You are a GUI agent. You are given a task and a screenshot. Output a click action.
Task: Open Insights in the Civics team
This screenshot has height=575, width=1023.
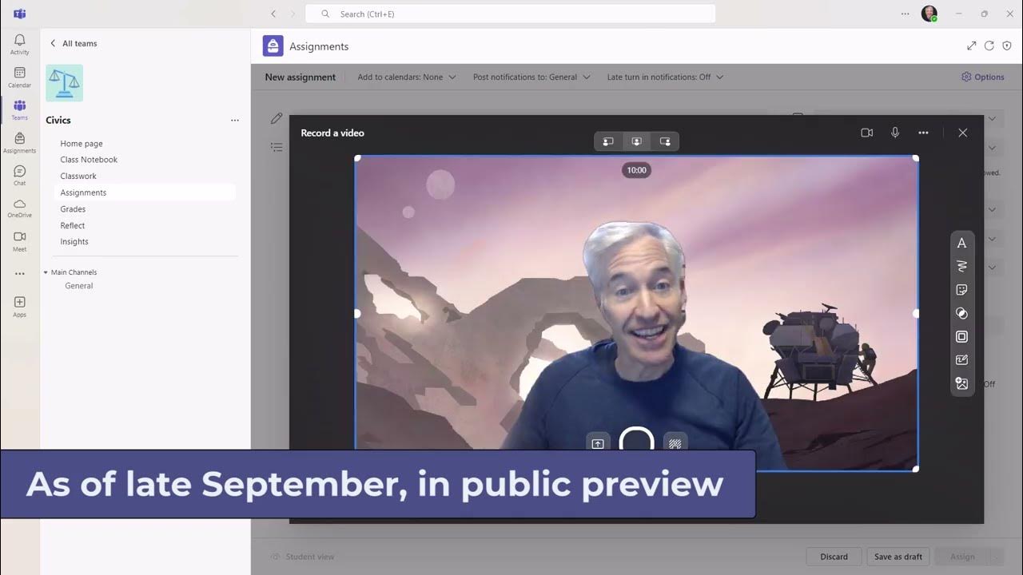[x=74, y=242]
